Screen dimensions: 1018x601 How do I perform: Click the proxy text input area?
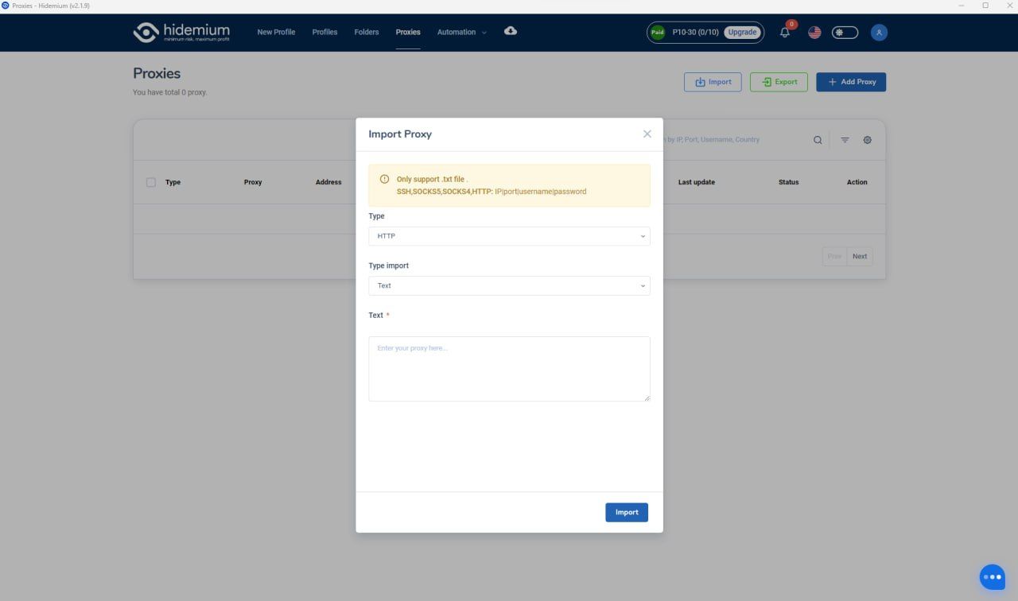pos(509,369)
